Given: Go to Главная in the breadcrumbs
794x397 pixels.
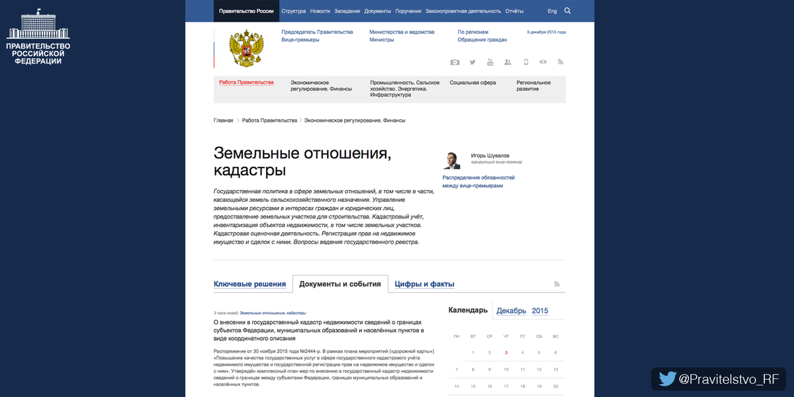Looking at the screenshot, I should [x=223, y=120].
